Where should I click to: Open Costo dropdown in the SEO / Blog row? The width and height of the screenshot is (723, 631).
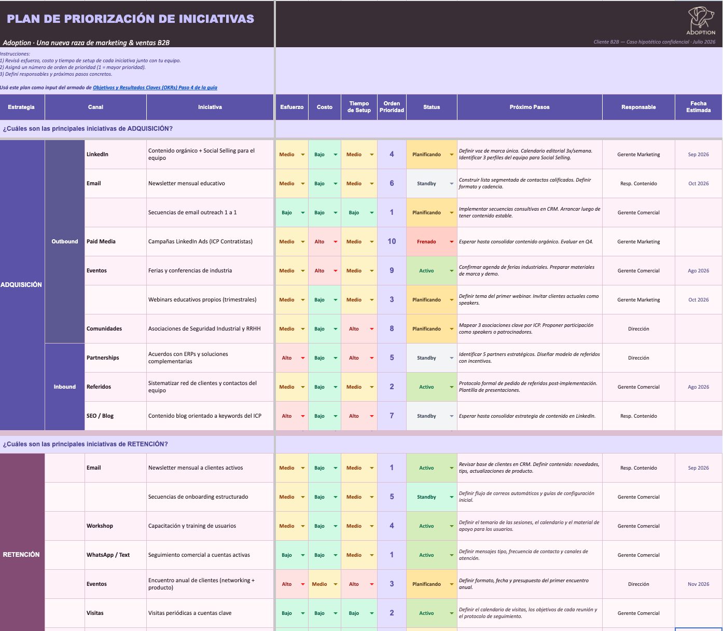[x=336, y=416]
